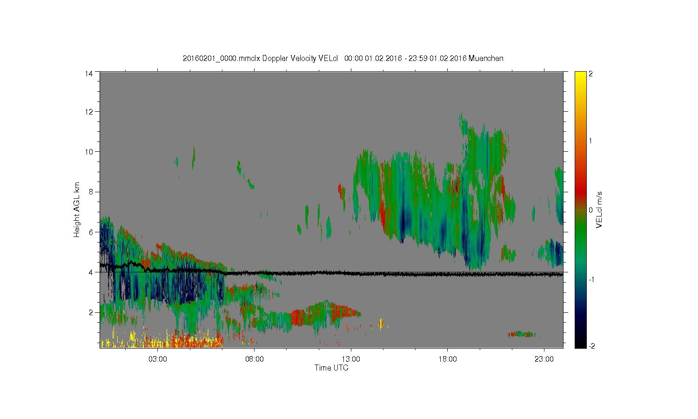698x419 pixels.
Task: Click the colorbar value 2 label
Action: pyautogui.click(x=591, y=74)
